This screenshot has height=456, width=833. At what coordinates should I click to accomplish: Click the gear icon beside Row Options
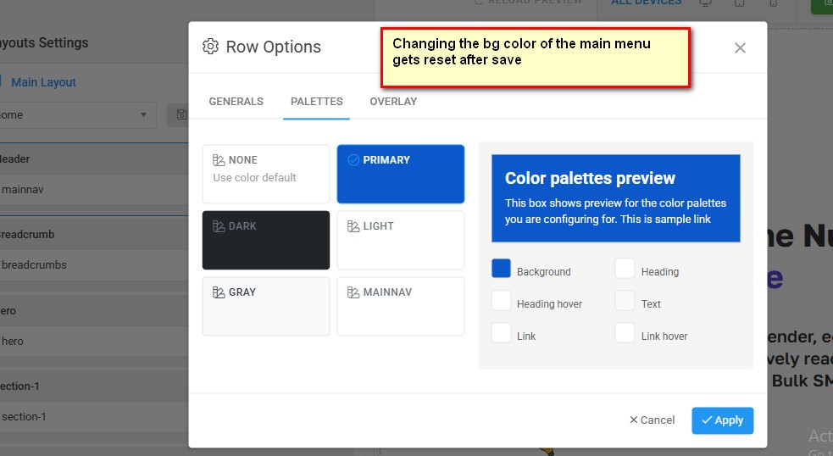(x=211, y=47)
